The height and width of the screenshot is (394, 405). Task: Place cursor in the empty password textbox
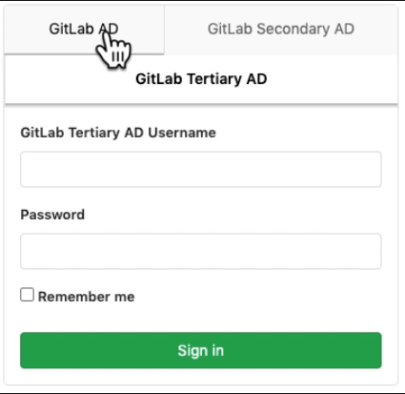[201, 251]
